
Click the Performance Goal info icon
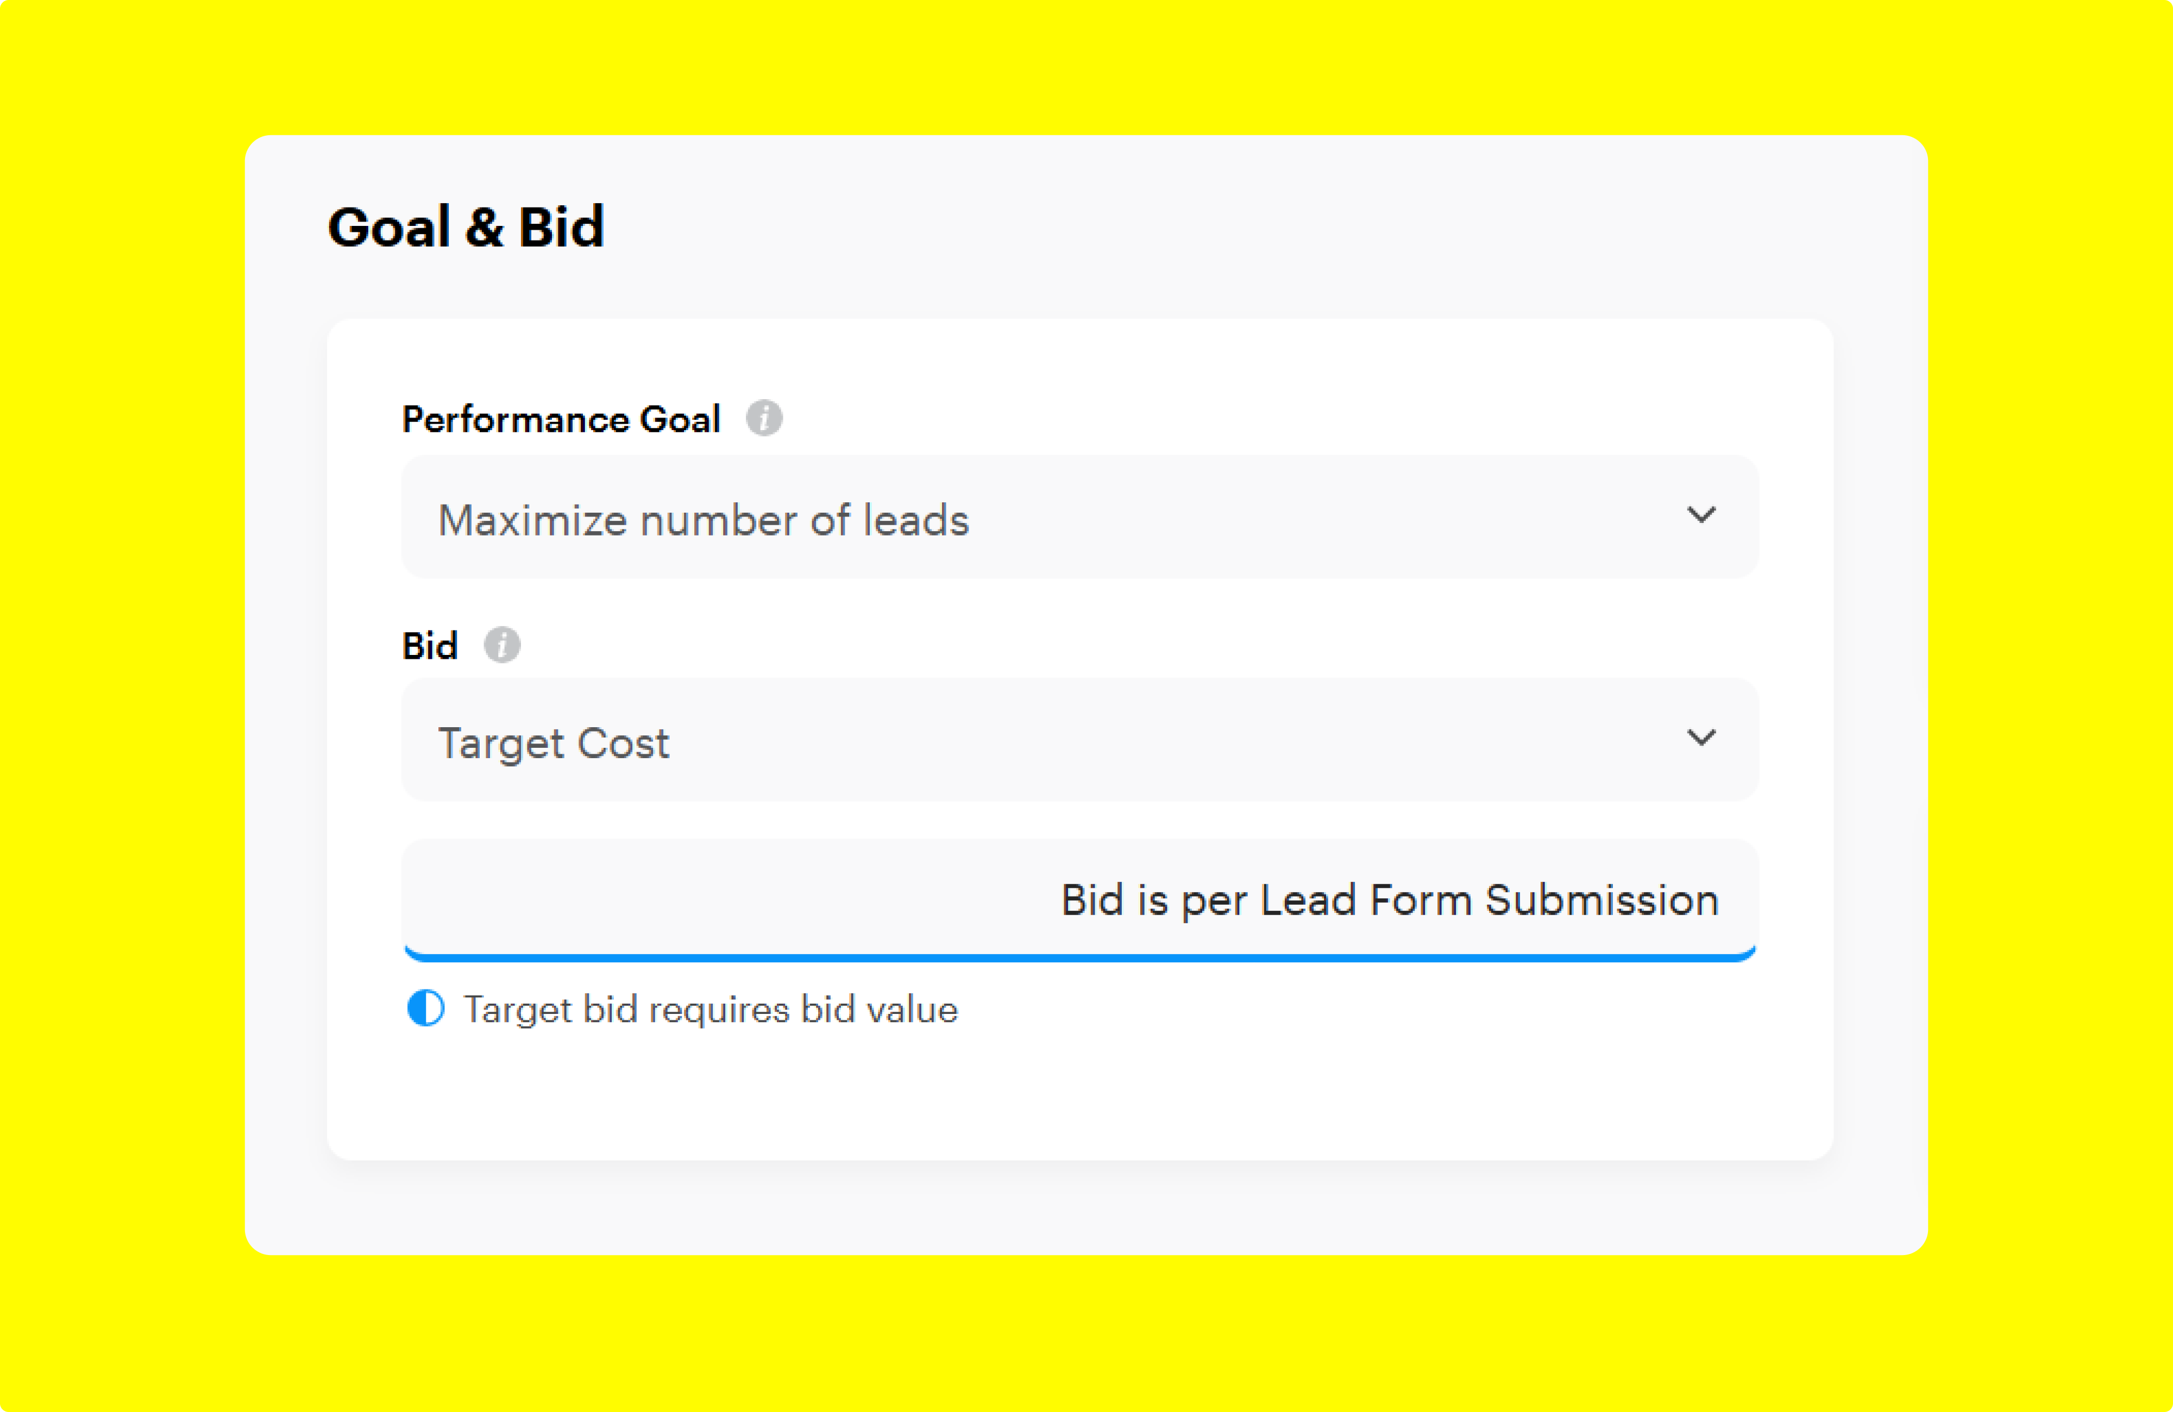coord(763,419)
